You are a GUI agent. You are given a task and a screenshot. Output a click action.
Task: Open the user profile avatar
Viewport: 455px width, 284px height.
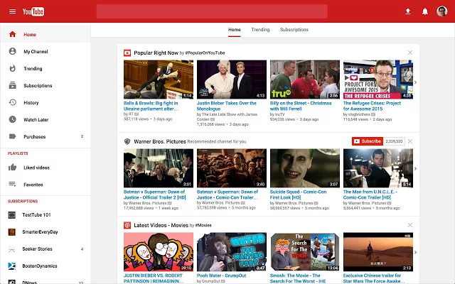tap(442, 11)
